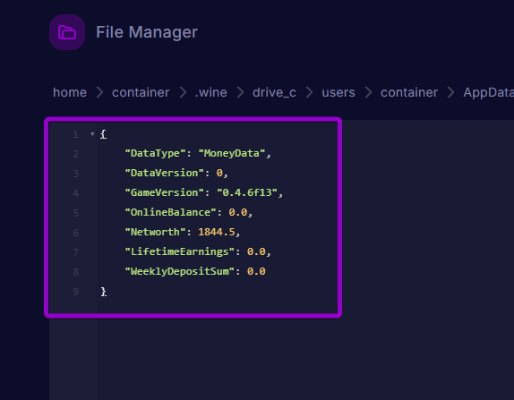Click the OnlineBalance value 0.0

tap(238, 212)
